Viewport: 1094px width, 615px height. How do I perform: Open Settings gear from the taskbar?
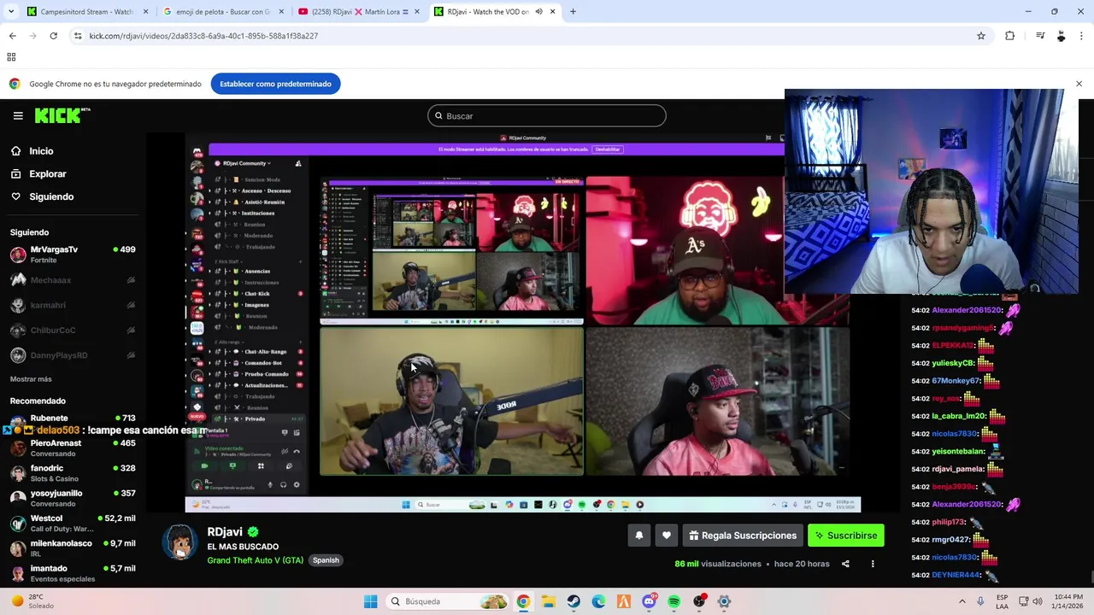(724, 601)
